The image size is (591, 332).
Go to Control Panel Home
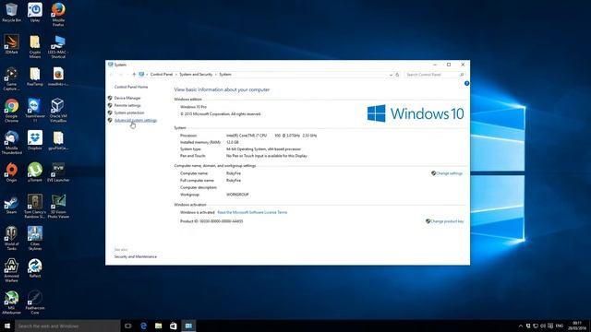click(131, 87)
